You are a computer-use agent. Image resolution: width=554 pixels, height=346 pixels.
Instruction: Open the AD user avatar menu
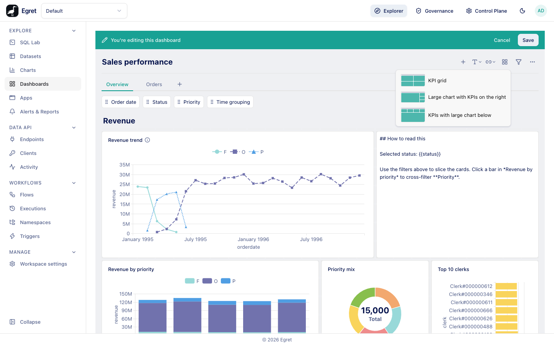coord(541,11)
